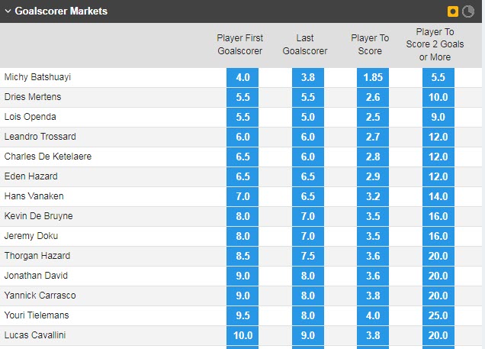The height and width of the screenshot is (349, 485).
Task: Pick Hans Vanaken 2 goals or more 14.0
Action: coord(438,196)
